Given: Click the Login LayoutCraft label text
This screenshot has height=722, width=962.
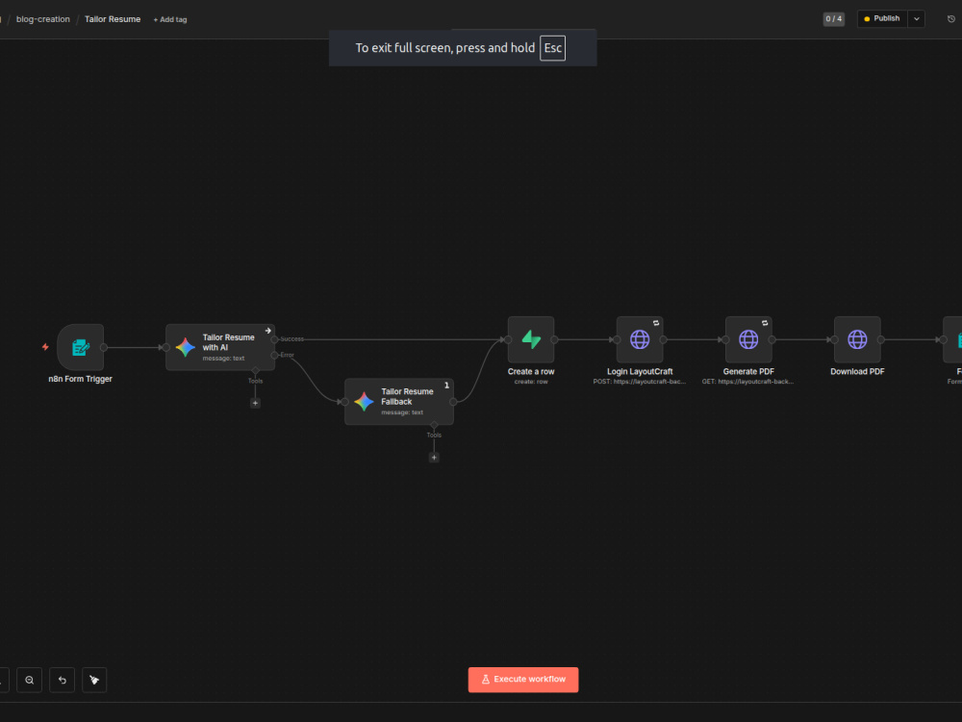Looking at the screenshot, I should point(640,371).
